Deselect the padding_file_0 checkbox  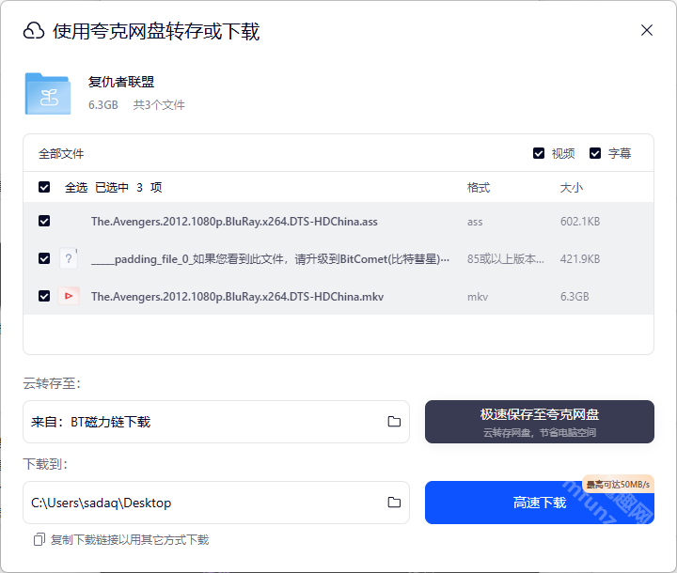pos(44,258)
